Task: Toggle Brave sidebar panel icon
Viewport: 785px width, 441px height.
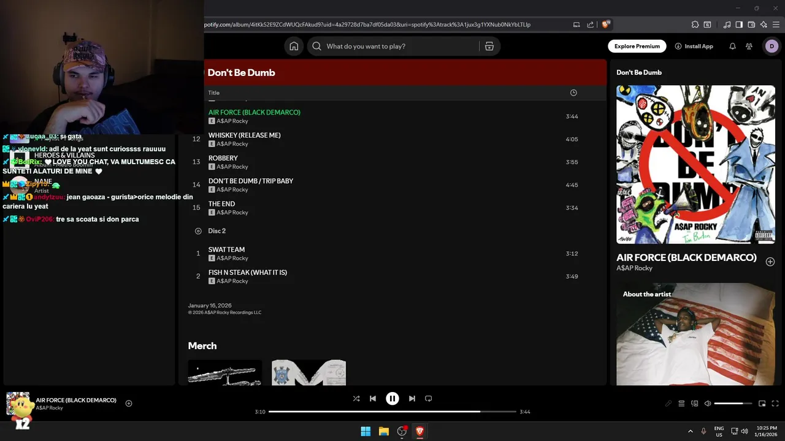Action: point(739,24)
